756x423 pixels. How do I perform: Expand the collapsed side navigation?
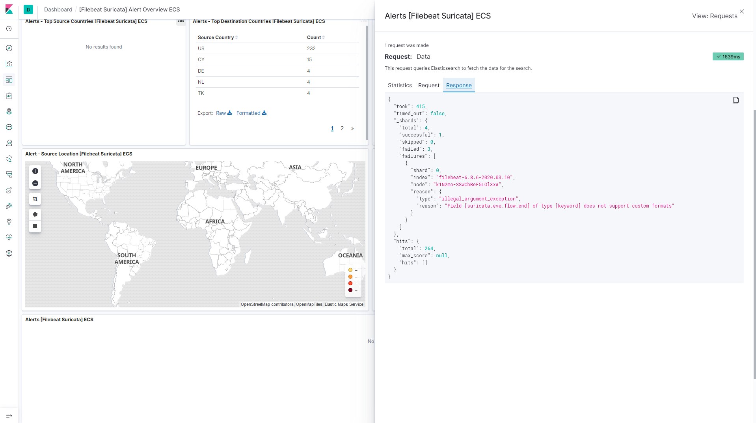pyautogui.click(x=9, y=416)
